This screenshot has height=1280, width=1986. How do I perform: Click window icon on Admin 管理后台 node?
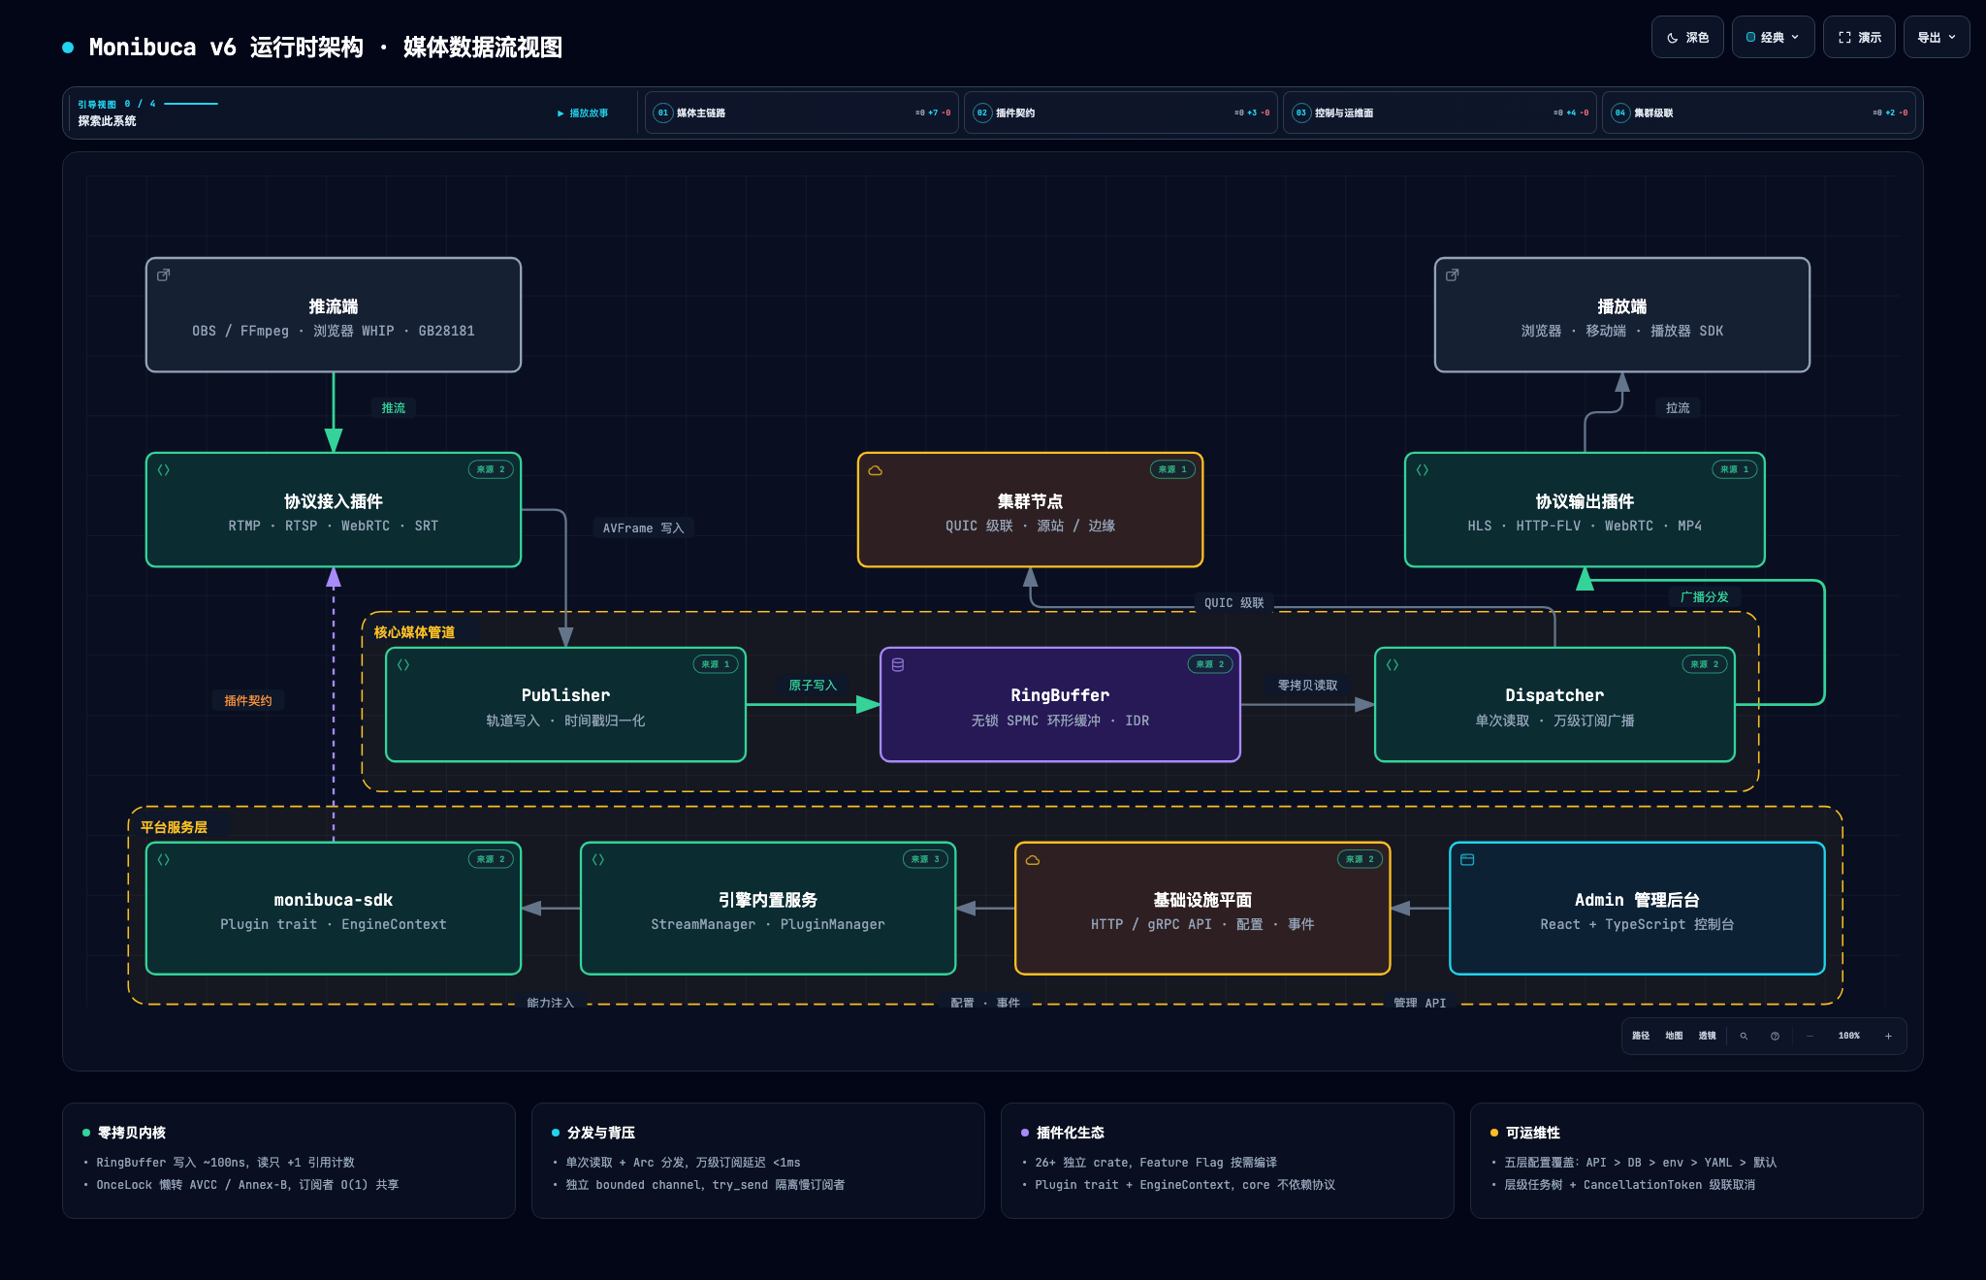point(1467,860)
